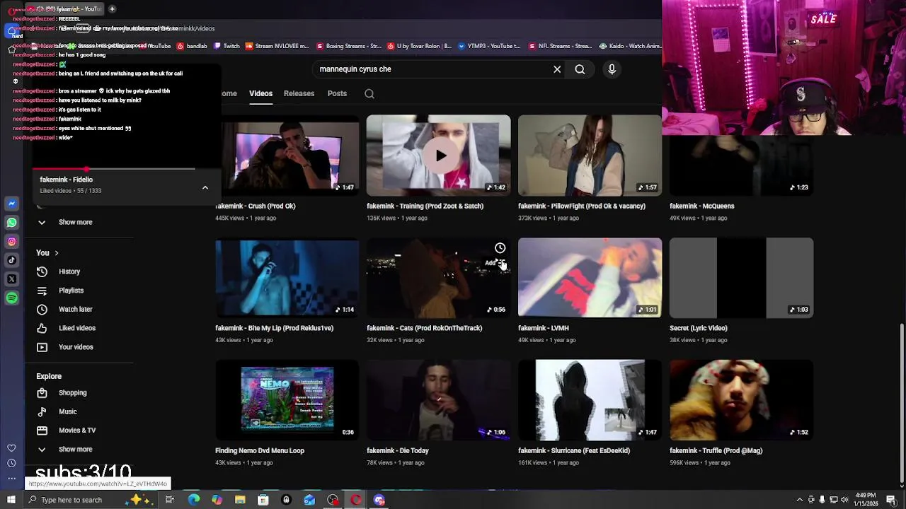Open the NFL Streams bookmark
This screenshot has width=906, height=509.
tap(560, 46)
